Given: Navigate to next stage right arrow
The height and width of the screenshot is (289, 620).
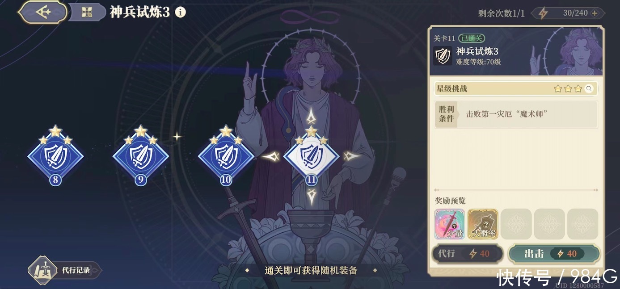Looking at the screenshot, I should click(x=352, y=156).
